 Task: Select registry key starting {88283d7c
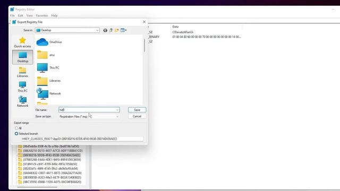50,169
